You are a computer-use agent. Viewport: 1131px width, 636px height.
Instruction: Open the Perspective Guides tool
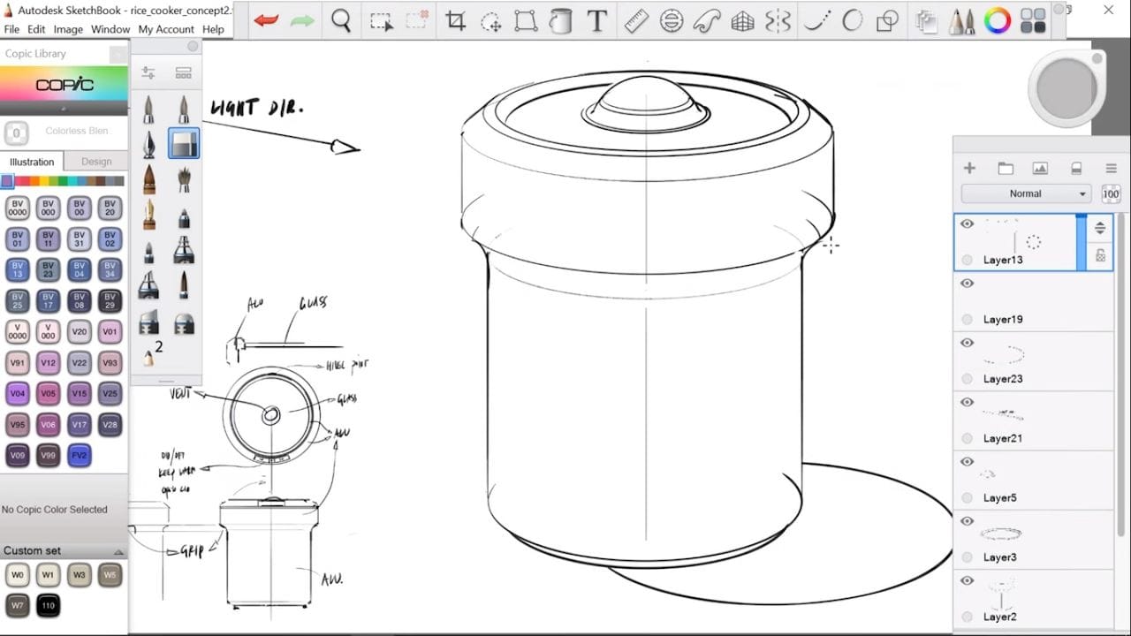[742, 21]
